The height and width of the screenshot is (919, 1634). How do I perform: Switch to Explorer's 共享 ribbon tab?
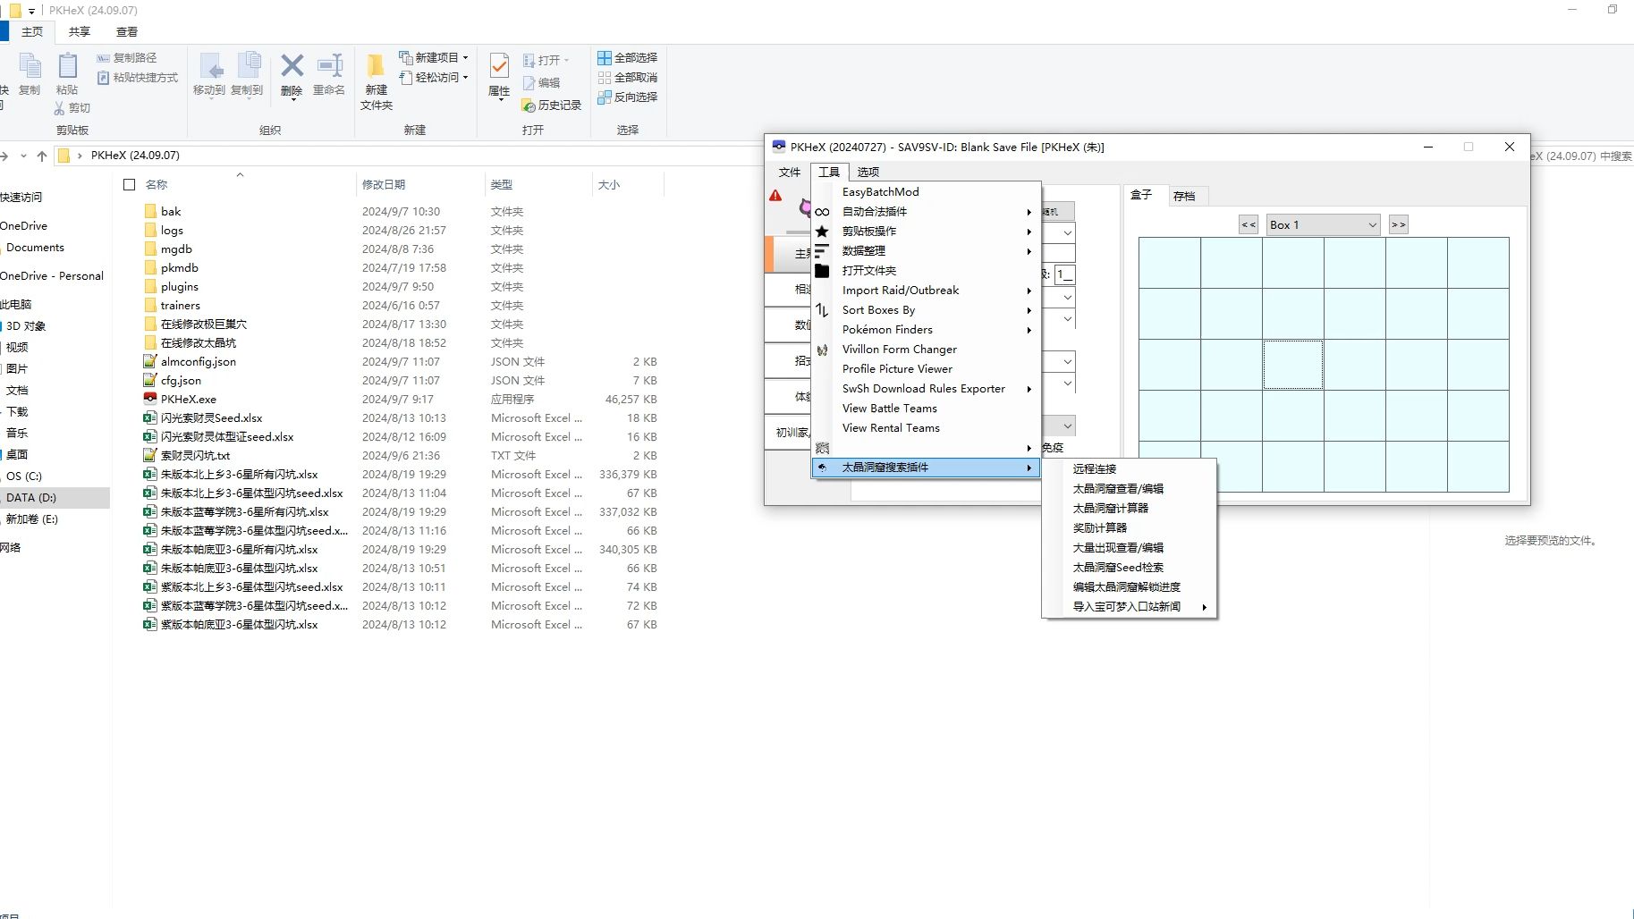[x=80, y=32]
